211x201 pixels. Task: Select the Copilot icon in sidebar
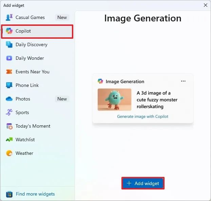(x=9, y=31)
